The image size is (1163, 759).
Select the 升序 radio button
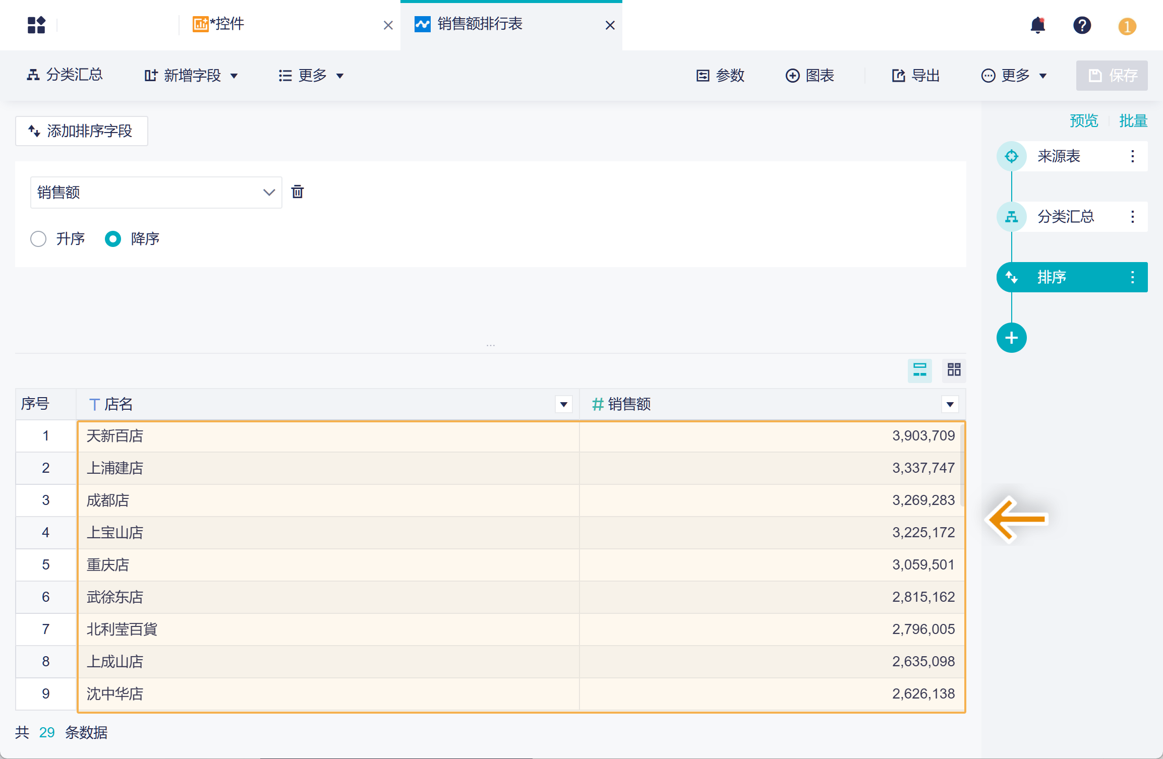click(x=38, y=239)
